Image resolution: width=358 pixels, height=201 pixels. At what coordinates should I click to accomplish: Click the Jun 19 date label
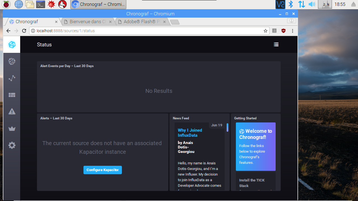pyautogui.click(x=217, y=125)
